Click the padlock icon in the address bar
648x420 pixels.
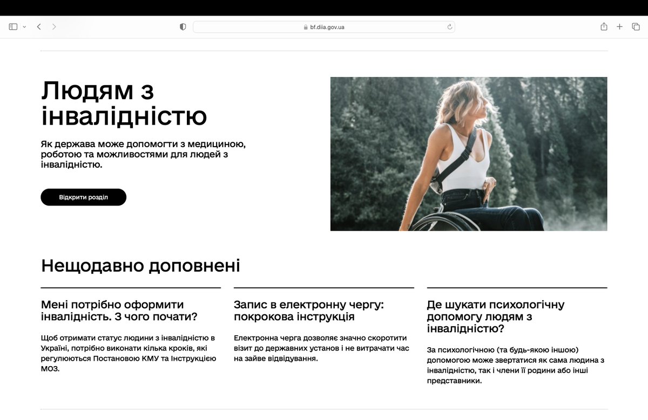(x=304, y=26)
